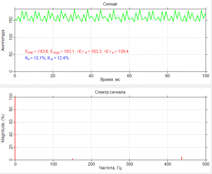
Task: Click the 100 tick label on the amplitude axis
Action: click(x=10, y=37)
